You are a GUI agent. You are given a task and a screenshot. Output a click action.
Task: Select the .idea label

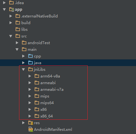[19, 3]
